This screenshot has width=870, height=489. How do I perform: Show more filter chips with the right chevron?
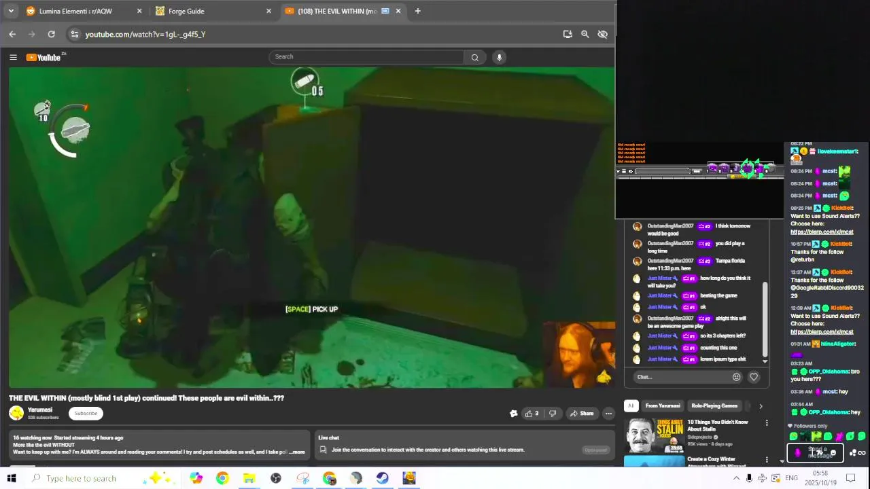pos(761,406)
